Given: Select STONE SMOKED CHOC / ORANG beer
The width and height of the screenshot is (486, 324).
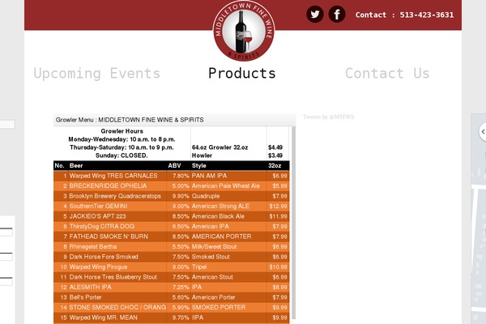Looking at the screenshot, I should (117, 307).
